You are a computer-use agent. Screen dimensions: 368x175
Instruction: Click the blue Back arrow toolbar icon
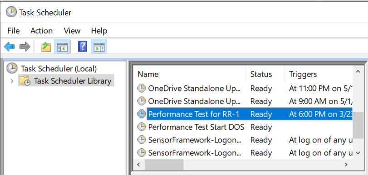click(x=10, y=47)
